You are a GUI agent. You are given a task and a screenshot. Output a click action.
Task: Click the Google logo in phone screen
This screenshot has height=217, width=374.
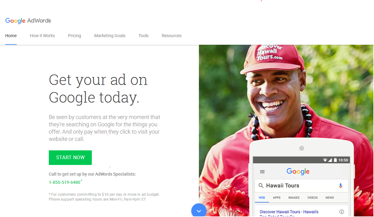pos(298,172)
